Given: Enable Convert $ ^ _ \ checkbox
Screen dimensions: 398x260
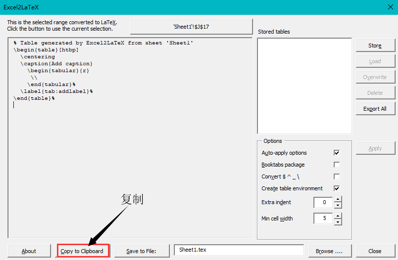Looking at the screenshot, I should (x=337, y=176).
